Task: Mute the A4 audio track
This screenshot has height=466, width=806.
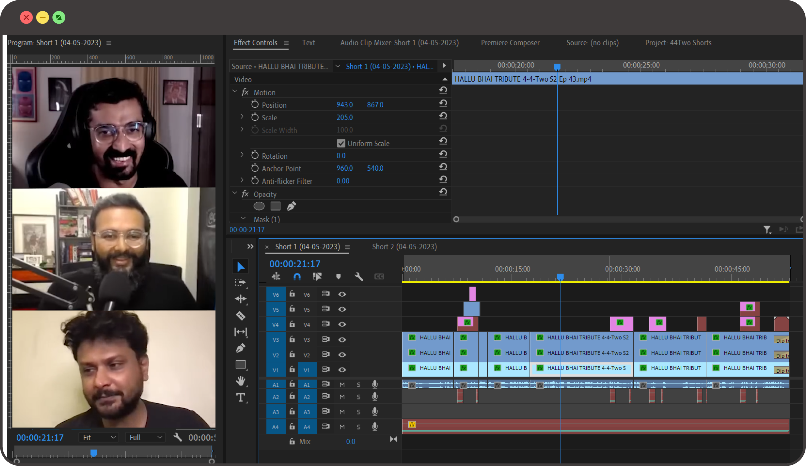Action: tap(342, 427)
